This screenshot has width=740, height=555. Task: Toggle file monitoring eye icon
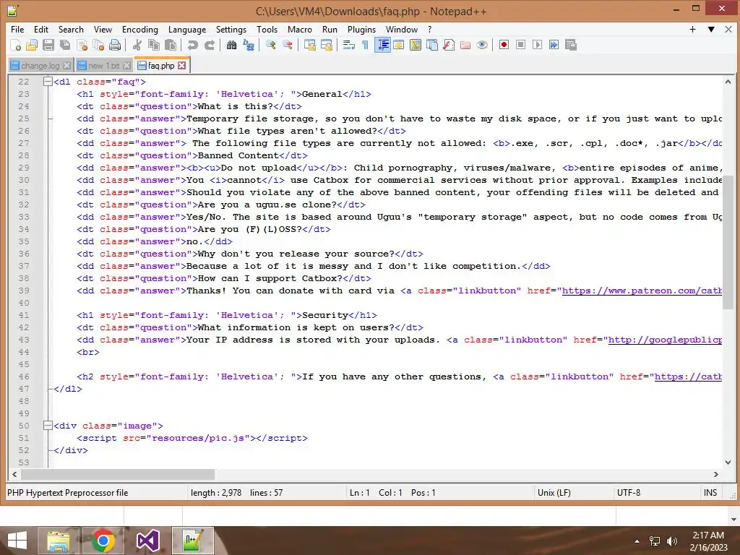482,45
